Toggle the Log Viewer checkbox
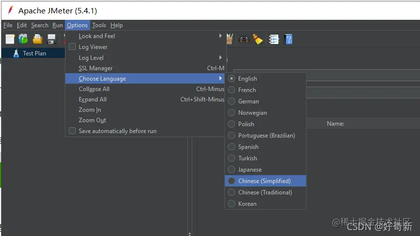 [72, 47]
